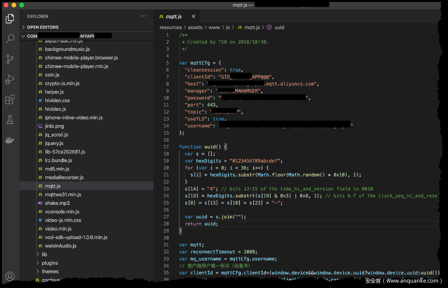Close the mqtt.js editor tab
Viewport: 448px width, 288px height.
pos(193,16)
